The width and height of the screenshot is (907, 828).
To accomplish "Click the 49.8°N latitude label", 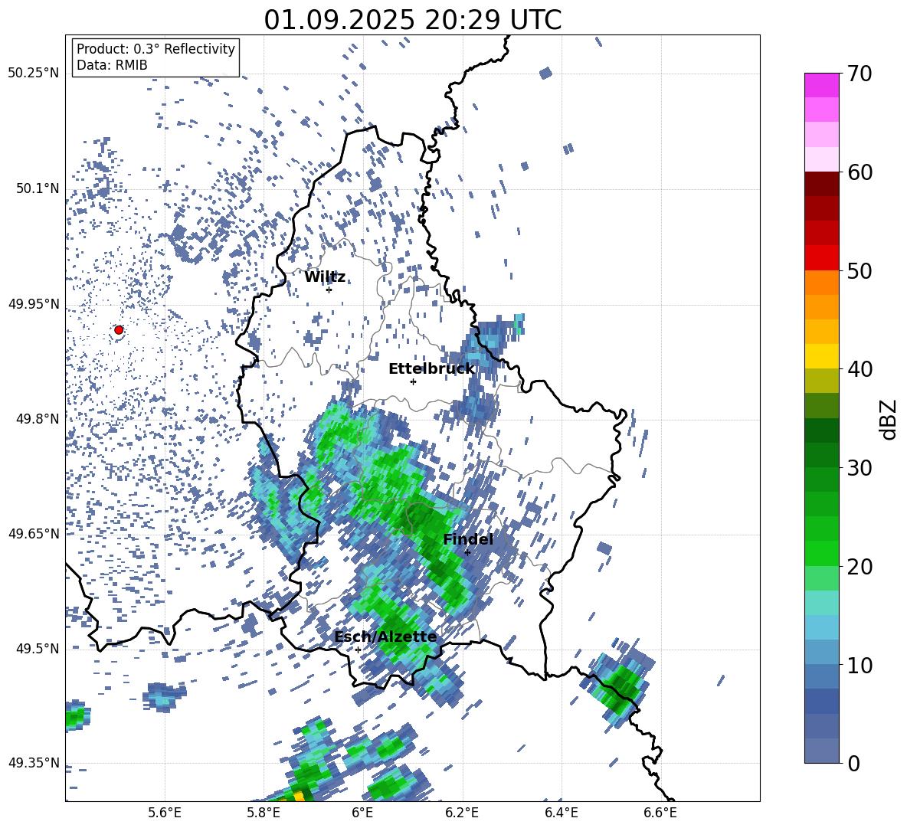I will [38, 419].
